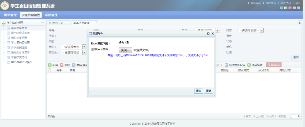The width and height of the screenshot is (305, 127).
Task: Click 退出 to log out
Action: pos(298,3)
